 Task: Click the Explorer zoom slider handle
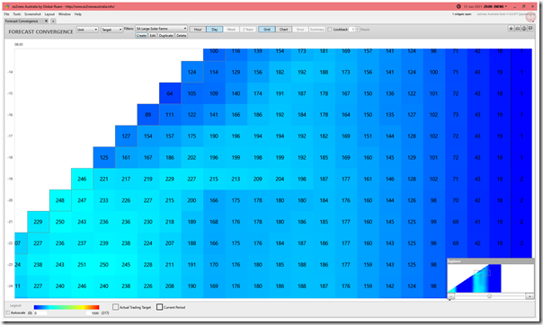click(489, 296)
